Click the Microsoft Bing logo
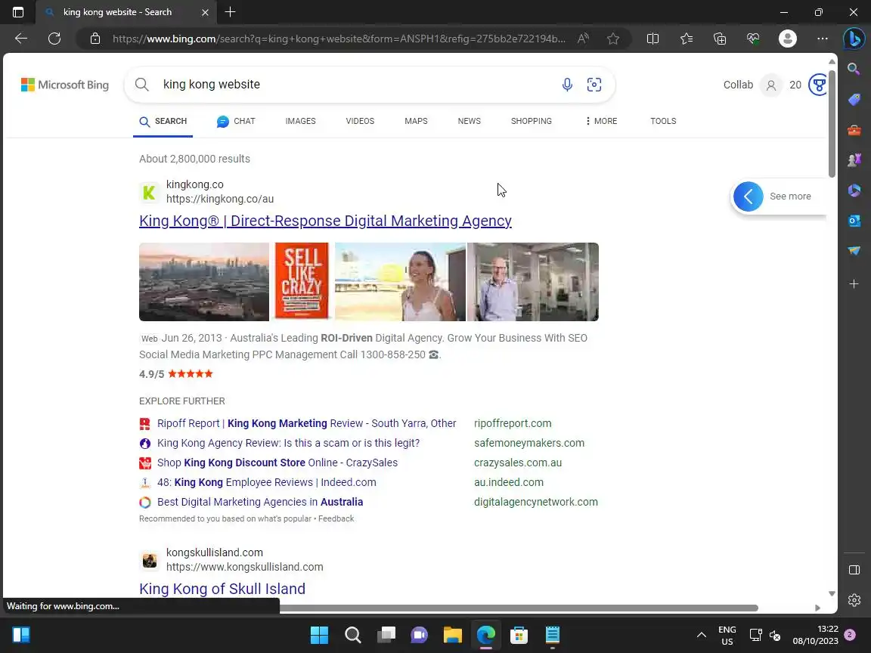The width and height of the screenshot is (871, 653). (65, 85)
